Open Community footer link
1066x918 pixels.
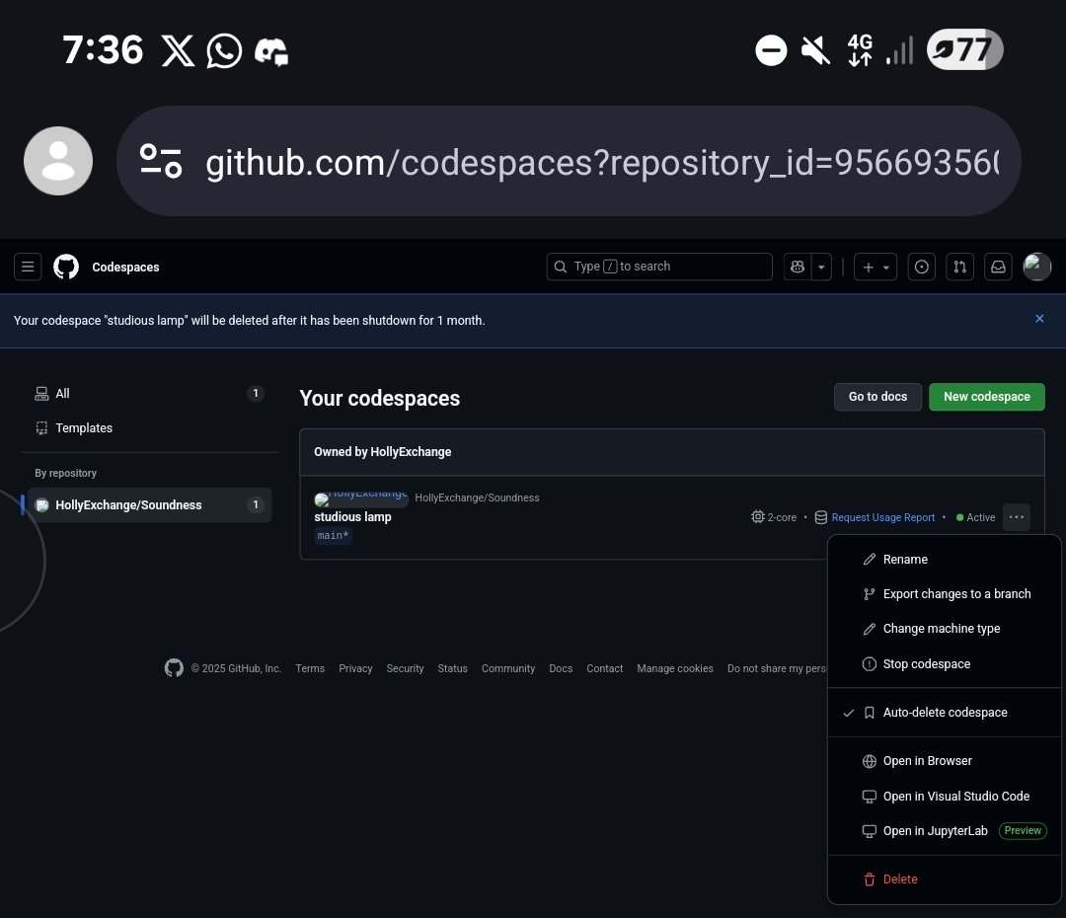[508, 668]
